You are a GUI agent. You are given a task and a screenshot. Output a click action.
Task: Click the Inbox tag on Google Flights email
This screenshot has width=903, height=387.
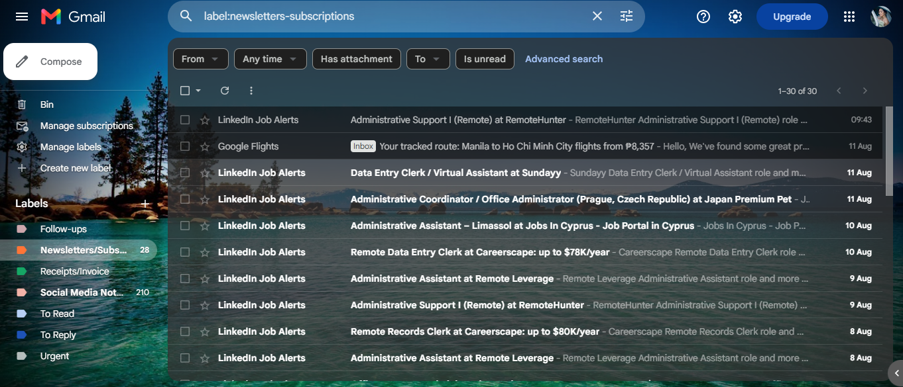[x=363, y=146]
